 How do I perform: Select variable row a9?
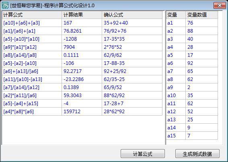[192, 87]
